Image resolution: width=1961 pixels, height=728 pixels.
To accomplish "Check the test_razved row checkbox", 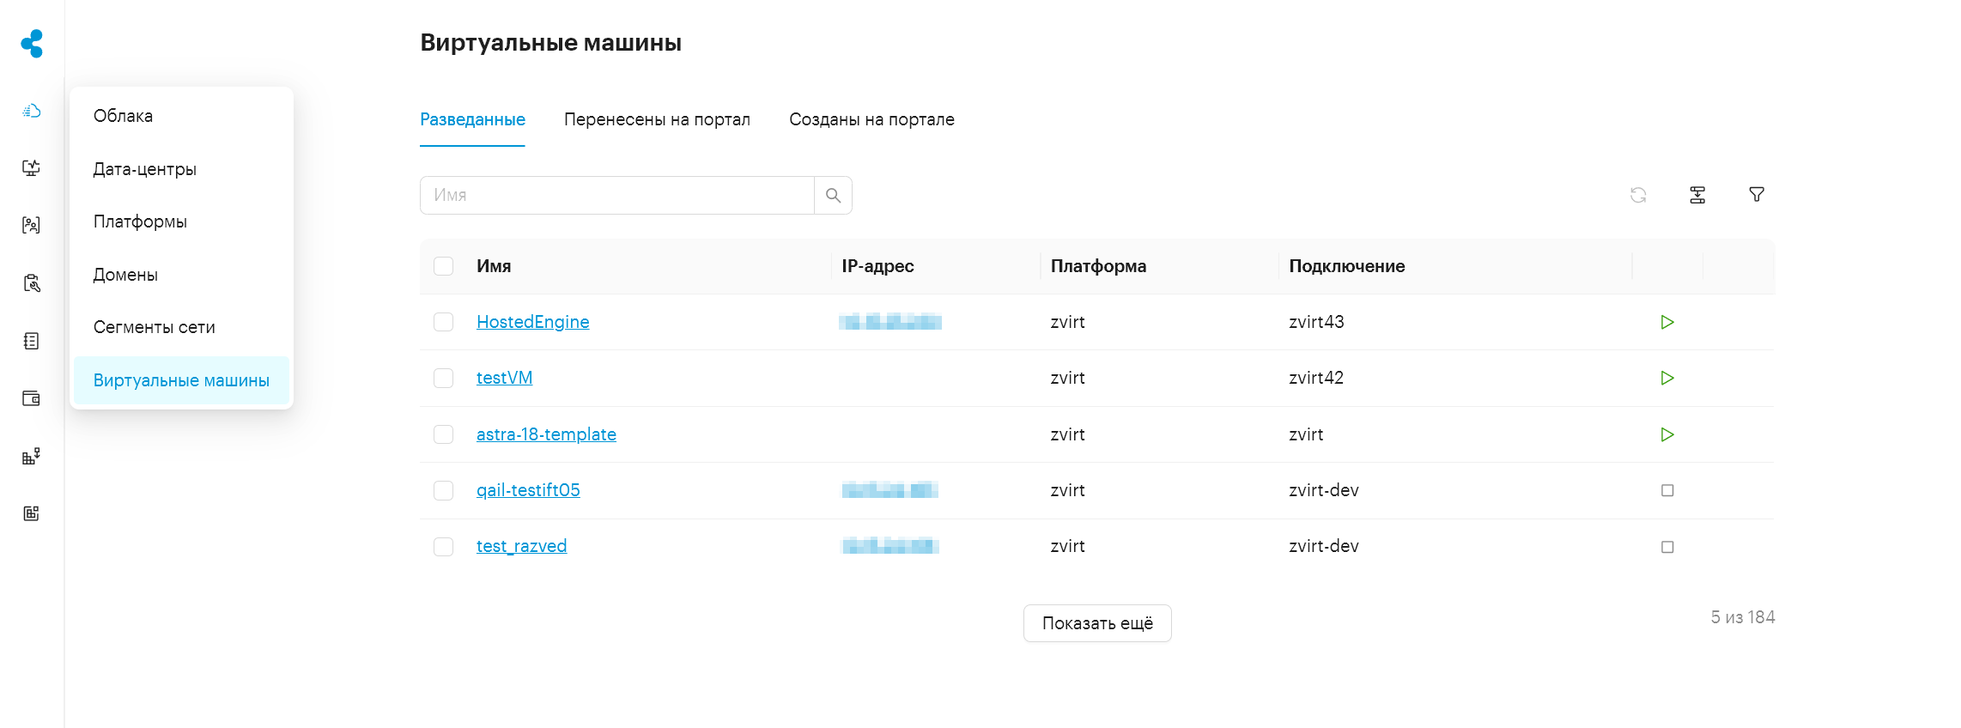I will pos(443,547).
